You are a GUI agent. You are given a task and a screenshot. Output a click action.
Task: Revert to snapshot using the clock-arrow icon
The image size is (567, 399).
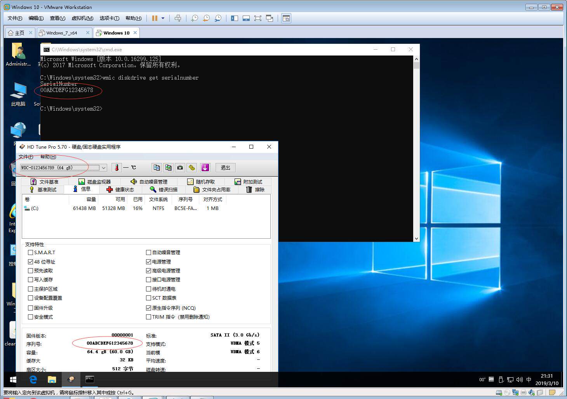(206, 18)
